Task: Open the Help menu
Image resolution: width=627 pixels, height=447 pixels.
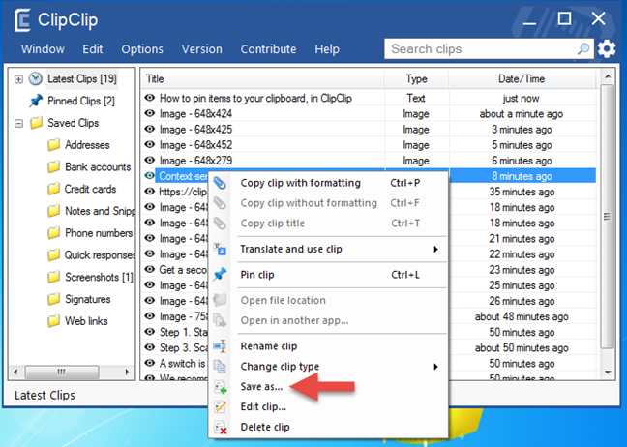Action: tap(327, 49)
